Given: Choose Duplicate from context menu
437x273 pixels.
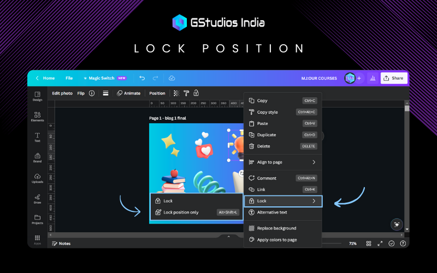Looking at the screenshot, I should pos(282,135).
